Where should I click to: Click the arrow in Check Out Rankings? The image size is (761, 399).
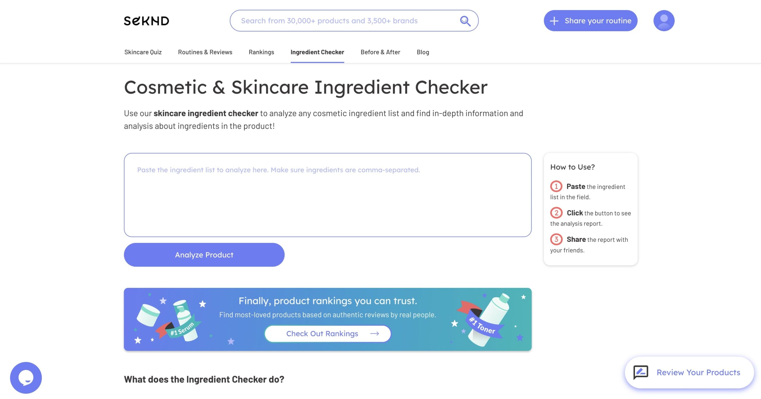point(375,333)
